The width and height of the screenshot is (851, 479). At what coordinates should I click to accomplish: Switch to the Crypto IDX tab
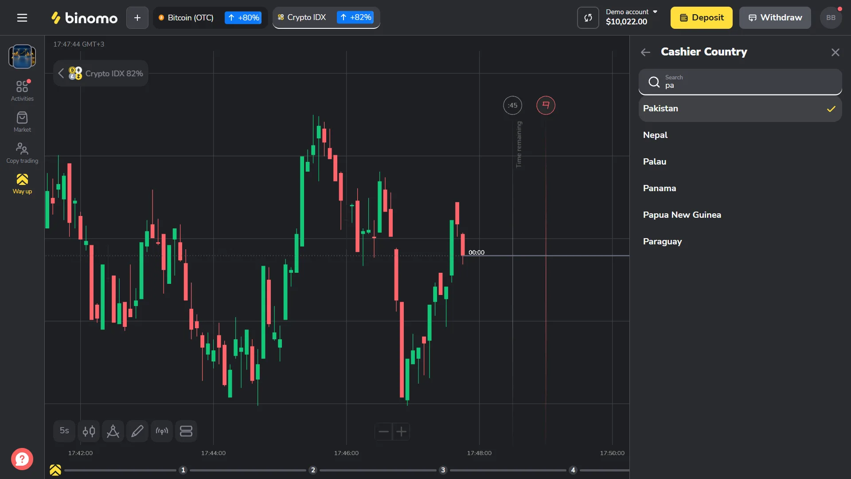[326, 18]
